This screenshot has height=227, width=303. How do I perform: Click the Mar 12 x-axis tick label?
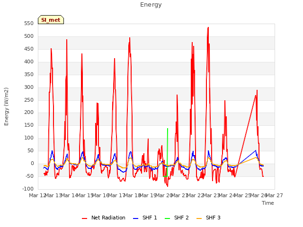37,195
